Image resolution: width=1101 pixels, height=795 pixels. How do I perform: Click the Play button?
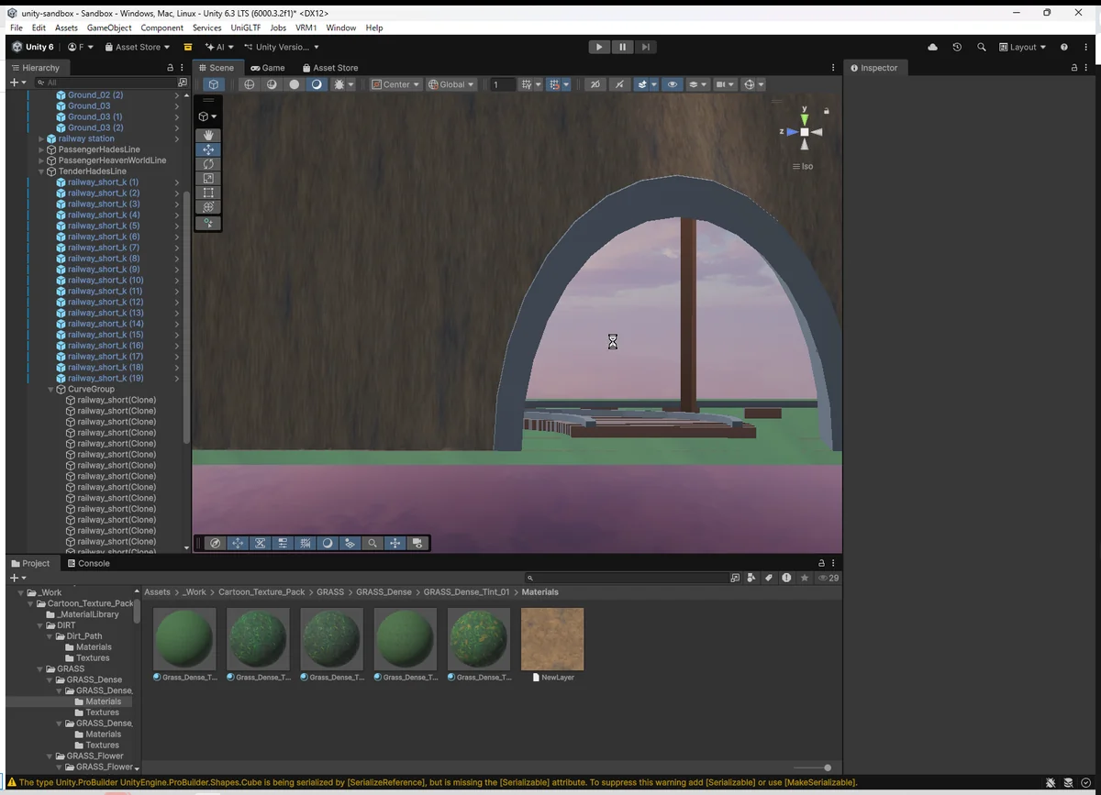click(598, 47)
